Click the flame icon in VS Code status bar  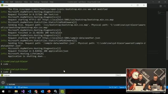click(15, 87)
